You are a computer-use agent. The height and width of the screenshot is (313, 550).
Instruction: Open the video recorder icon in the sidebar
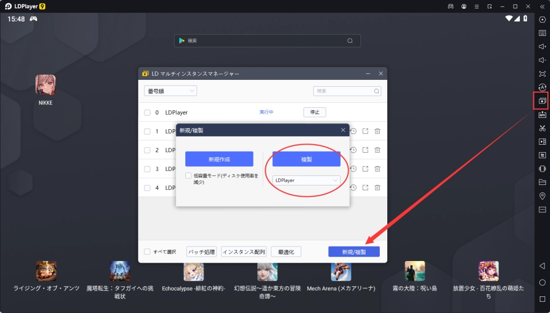(x=542, y=142)
